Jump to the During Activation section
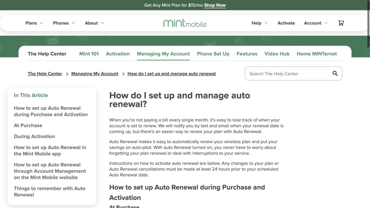Screen dimensions: 370x208 (x=34, y=136)
